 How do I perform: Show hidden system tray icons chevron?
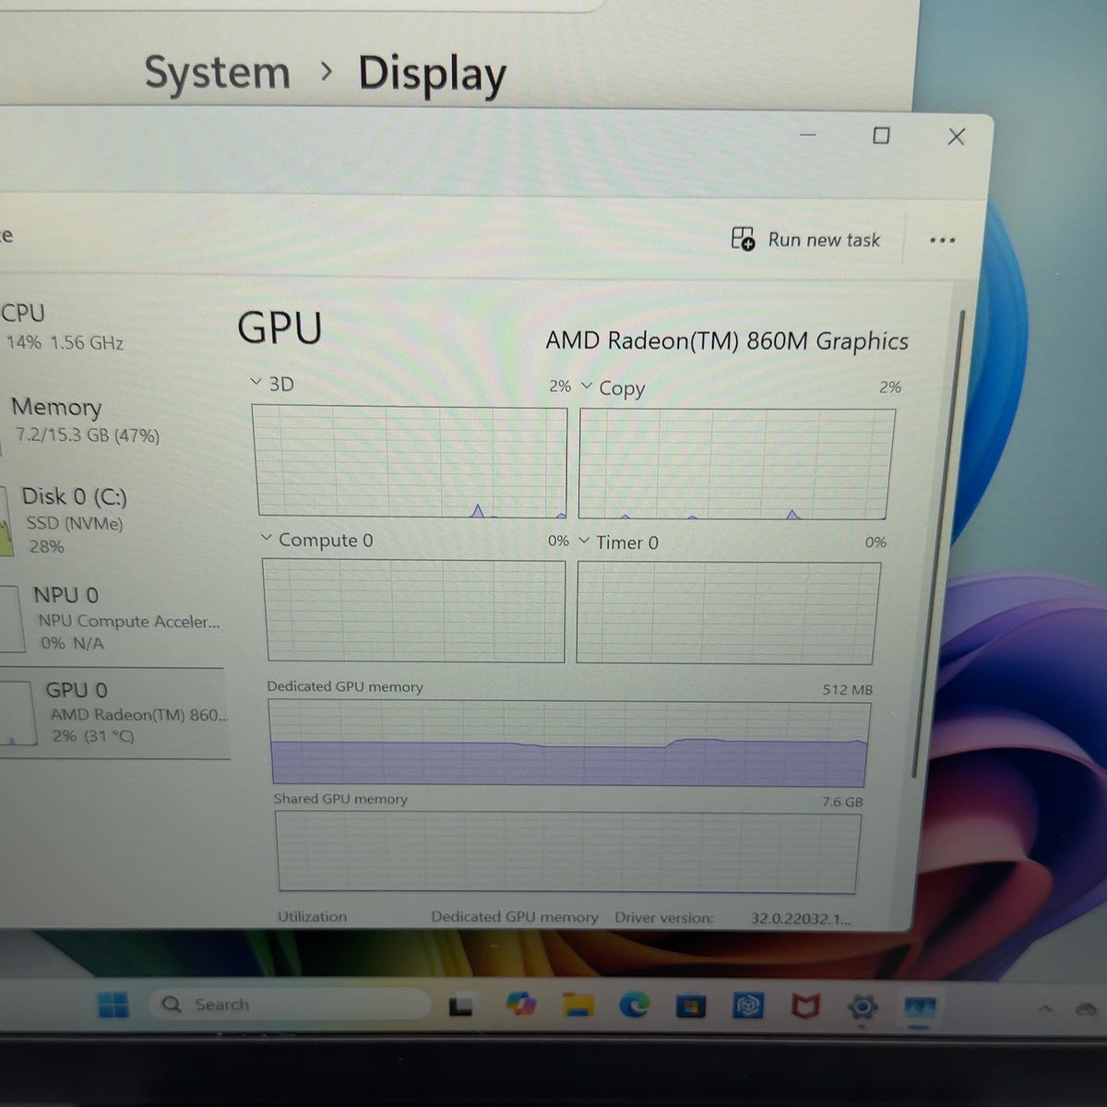tap(1045, 1009)
